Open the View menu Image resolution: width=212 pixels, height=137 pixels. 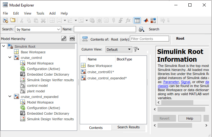pos(28,13)
